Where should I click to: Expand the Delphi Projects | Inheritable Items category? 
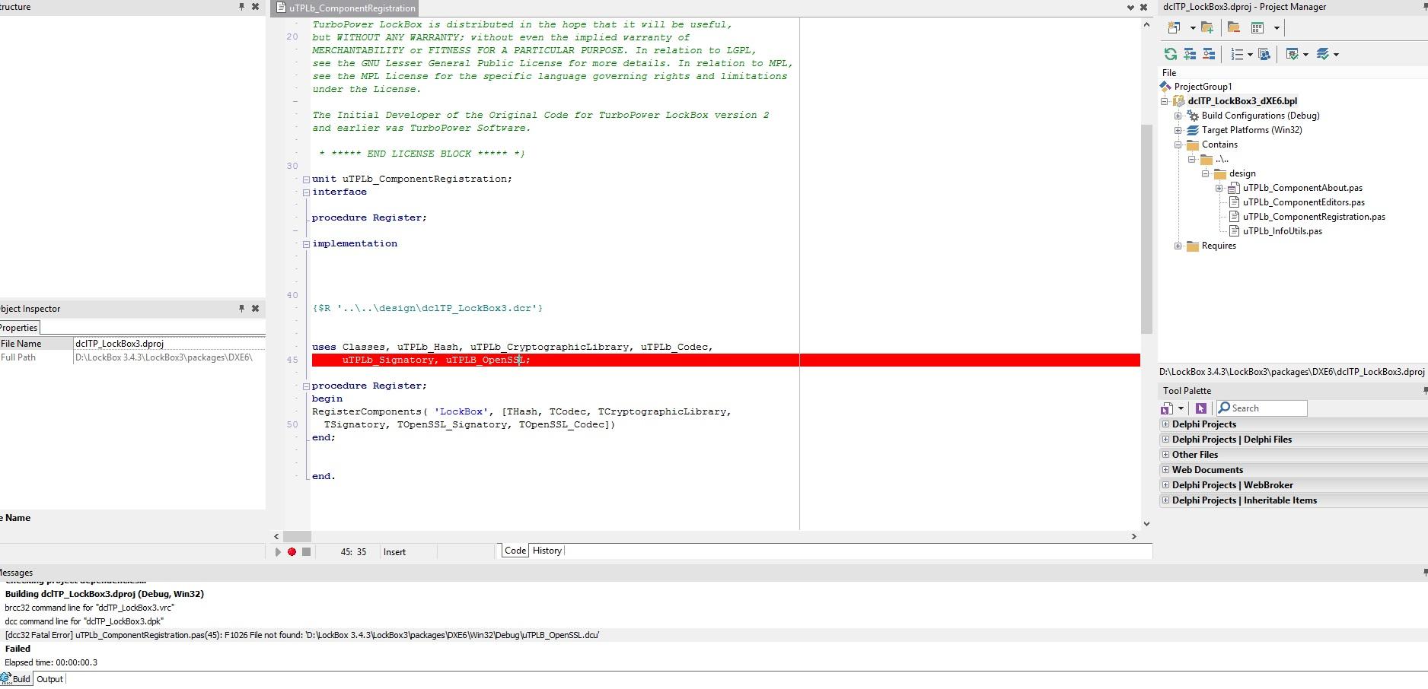point(1165,500)
